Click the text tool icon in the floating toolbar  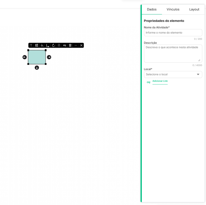[x=31, y=45]
